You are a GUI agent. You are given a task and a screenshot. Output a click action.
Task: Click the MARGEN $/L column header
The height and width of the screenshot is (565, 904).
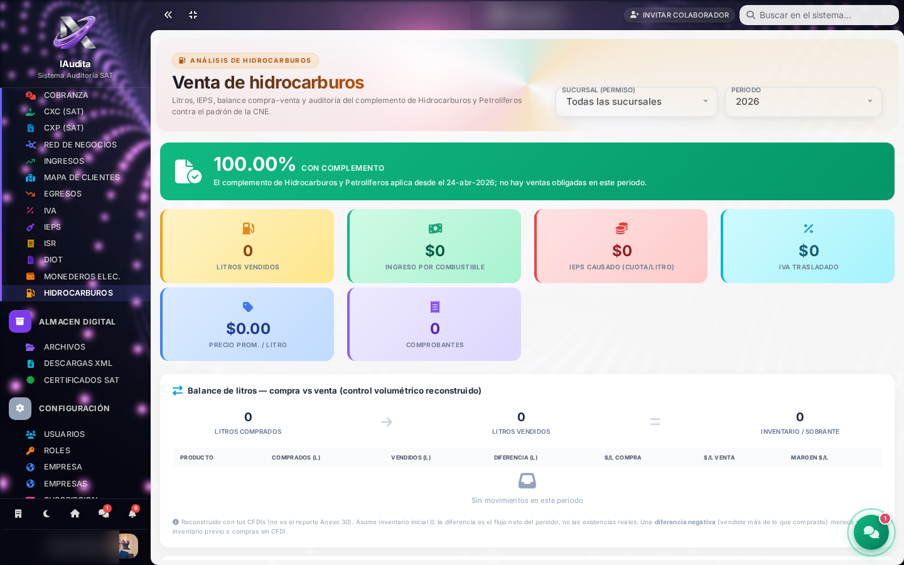809,458
